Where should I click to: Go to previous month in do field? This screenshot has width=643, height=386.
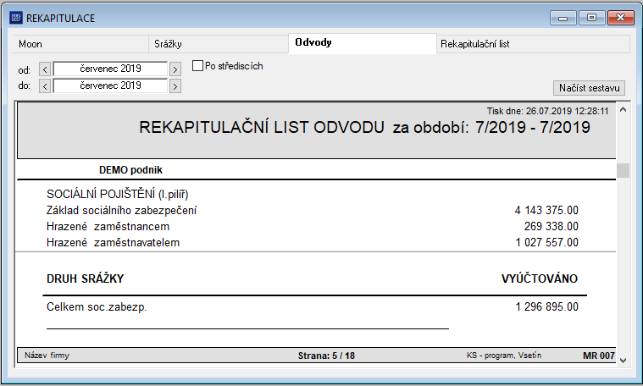tap(45, 86)
